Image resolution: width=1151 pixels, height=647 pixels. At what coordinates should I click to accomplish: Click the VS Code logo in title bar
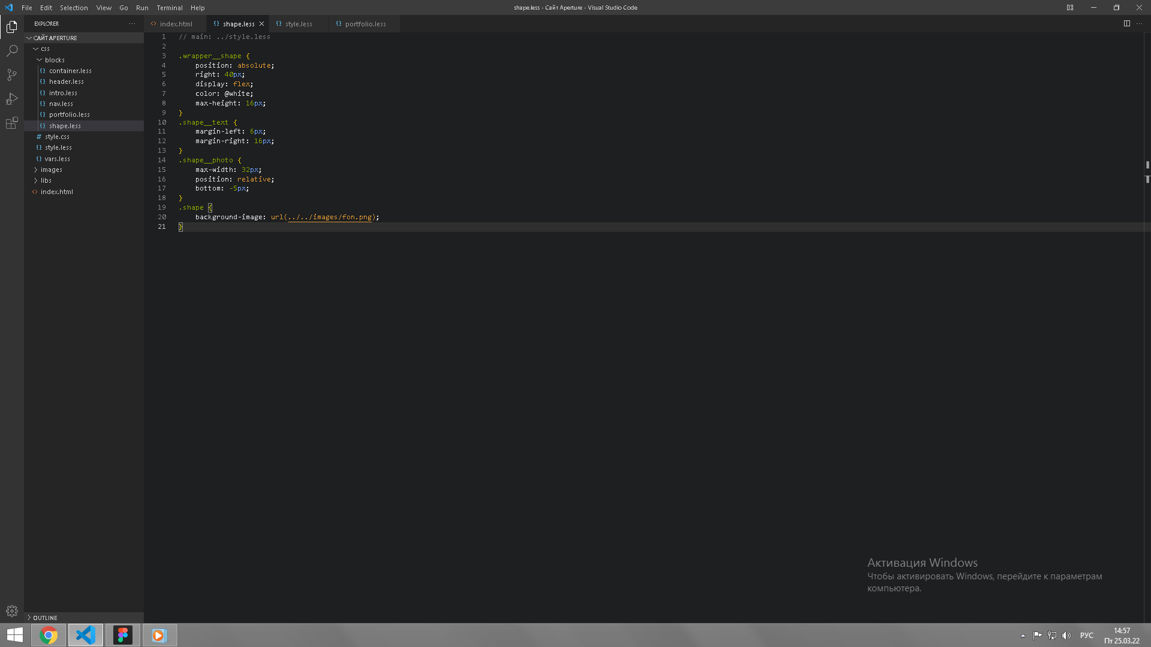pyautogui.click(x=8, y=8)
